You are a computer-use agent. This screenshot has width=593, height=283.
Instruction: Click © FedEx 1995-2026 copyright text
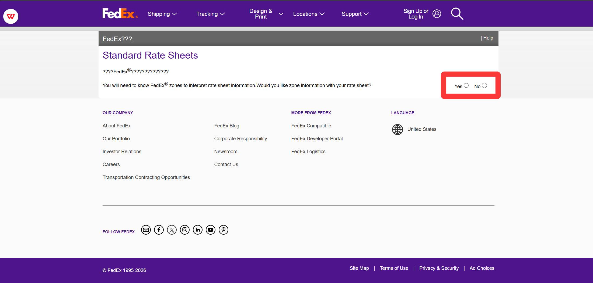(124, 270)
